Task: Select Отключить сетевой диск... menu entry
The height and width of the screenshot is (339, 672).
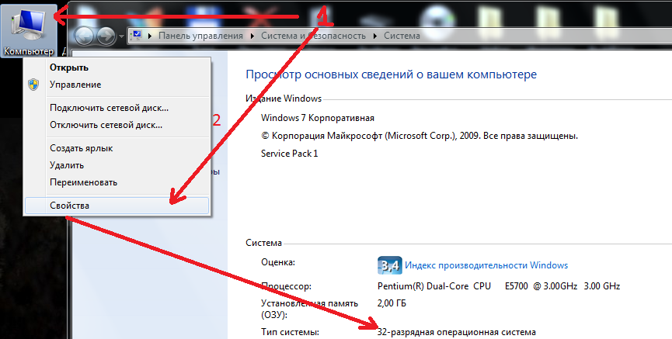Action: click(x=117, y=125)
